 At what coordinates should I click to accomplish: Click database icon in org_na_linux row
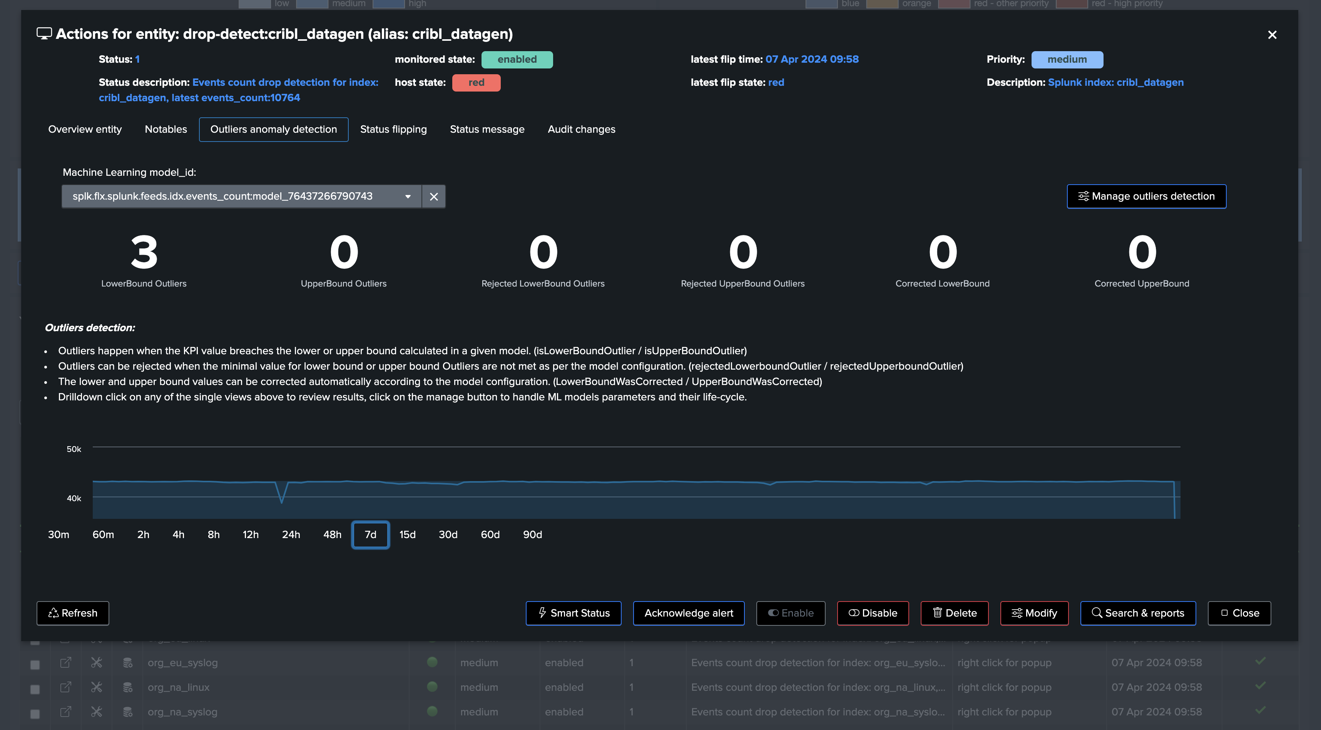pos(128,687)
